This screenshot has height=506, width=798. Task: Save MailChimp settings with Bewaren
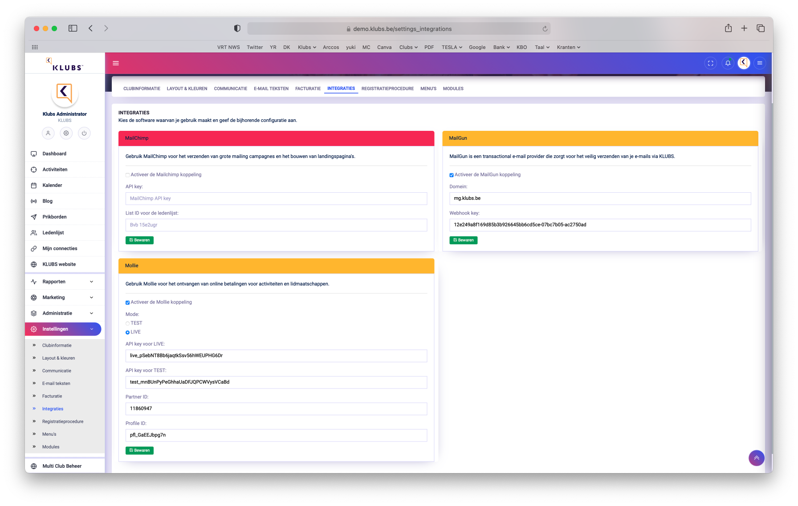point(139,240)
